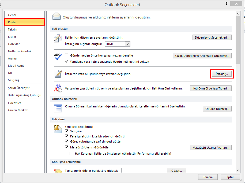Screen dimensions: 245x183
Task: Open Masaüstü Uyarısı Ayarları
Action: 211,148
